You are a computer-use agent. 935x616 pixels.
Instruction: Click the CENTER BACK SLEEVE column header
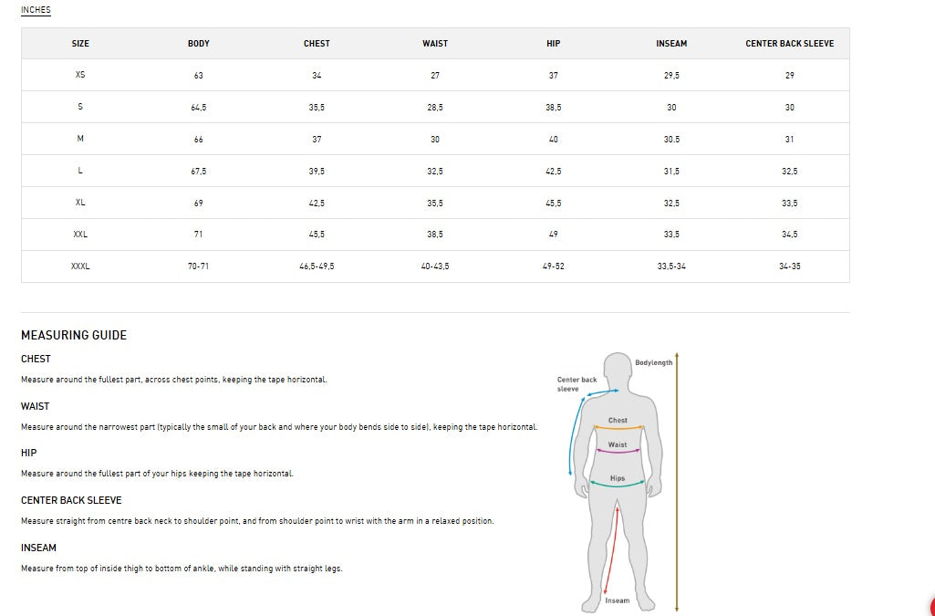(789, 44)
